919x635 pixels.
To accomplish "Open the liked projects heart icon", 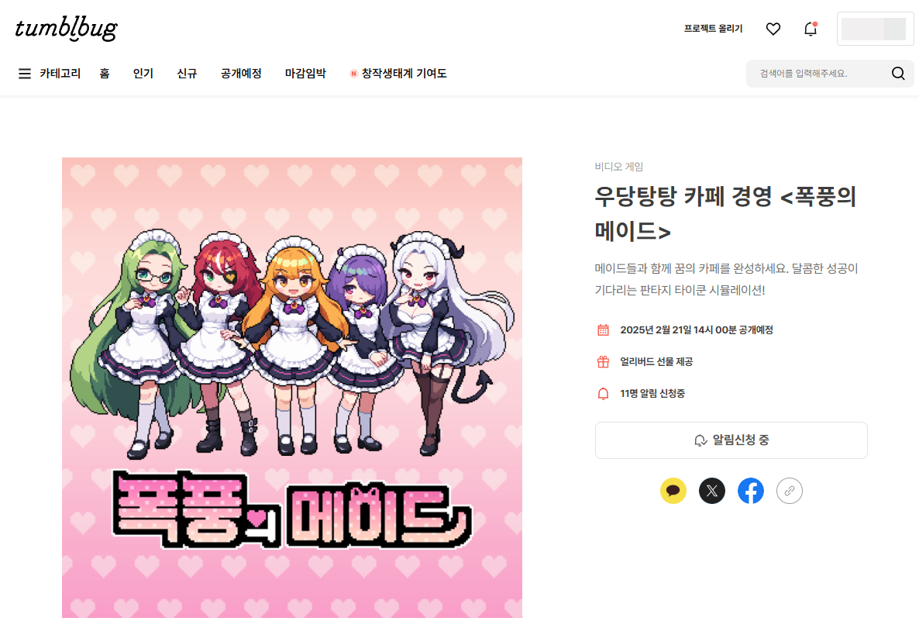I will [773, 29].
